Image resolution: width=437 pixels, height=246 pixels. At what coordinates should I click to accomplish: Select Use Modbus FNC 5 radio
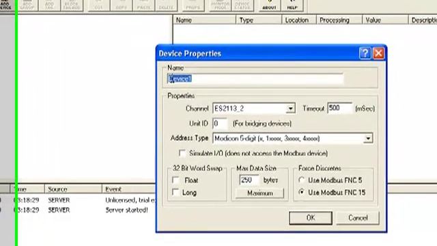pyautogui.click(x=302, y=180)
